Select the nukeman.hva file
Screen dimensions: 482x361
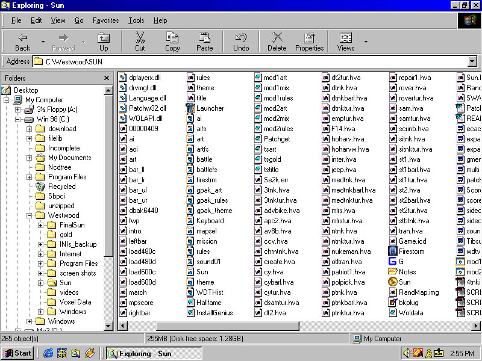(x=346, y=251)
